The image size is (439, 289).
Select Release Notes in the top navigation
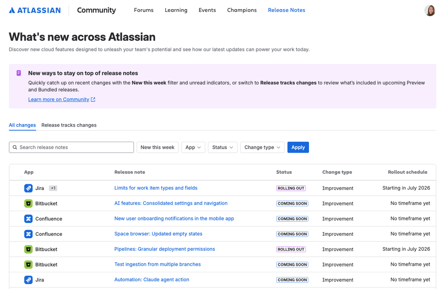coord(287,10)
